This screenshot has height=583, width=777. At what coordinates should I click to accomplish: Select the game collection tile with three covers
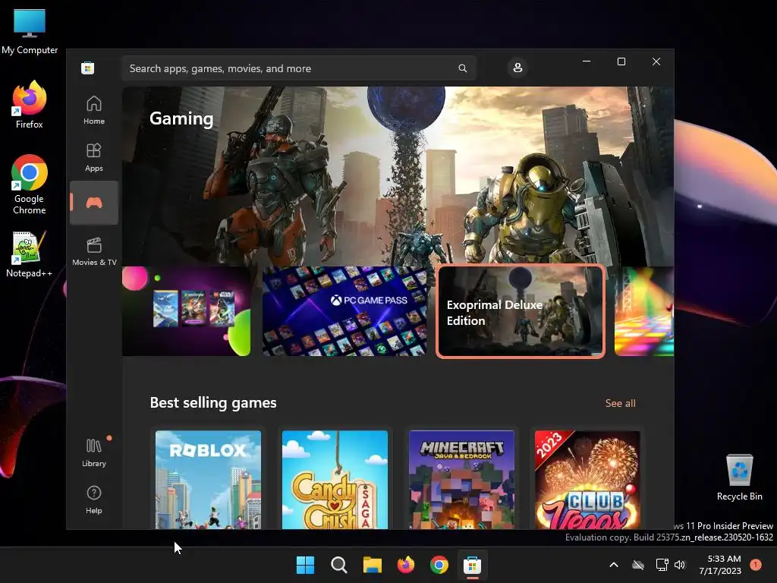point(187,311)
